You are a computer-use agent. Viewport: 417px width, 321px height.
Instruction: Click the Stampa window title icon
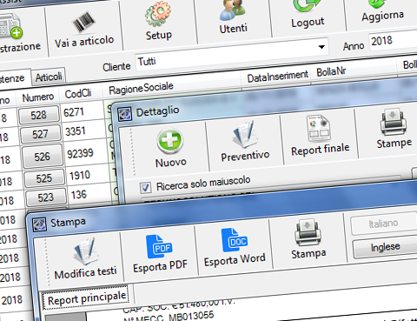click(39, 224)
